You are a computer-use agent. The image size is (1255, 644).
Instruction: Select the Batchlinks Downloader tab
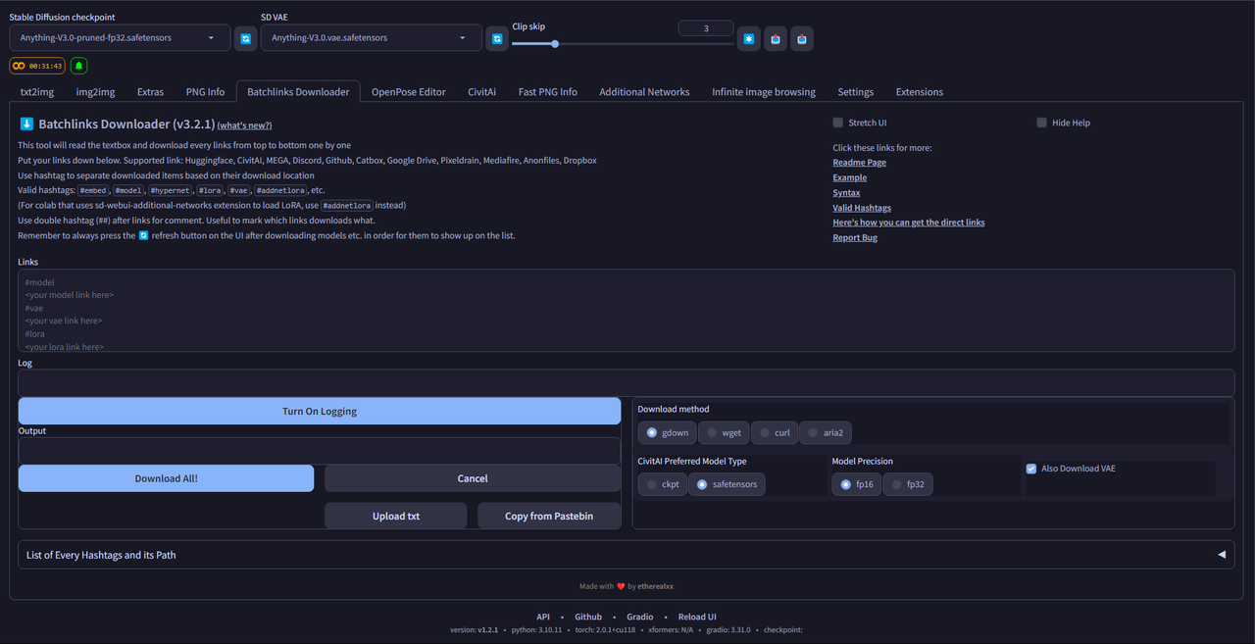[298, 91]
